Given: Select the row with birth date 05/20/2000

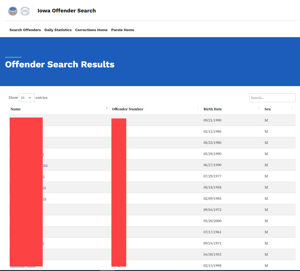Looking at the screenshot, I should click(212, 221).
